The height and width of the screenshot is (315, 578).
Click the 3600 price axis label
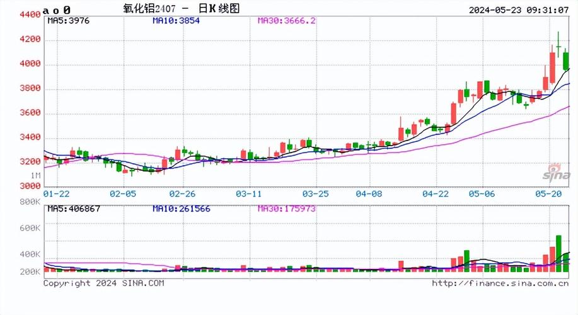(30, 112)
